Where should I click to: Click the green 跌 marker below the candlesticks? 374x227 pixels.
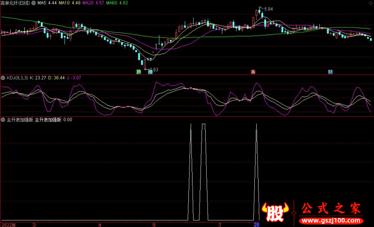pyautogui.click(x=138, y=72)
